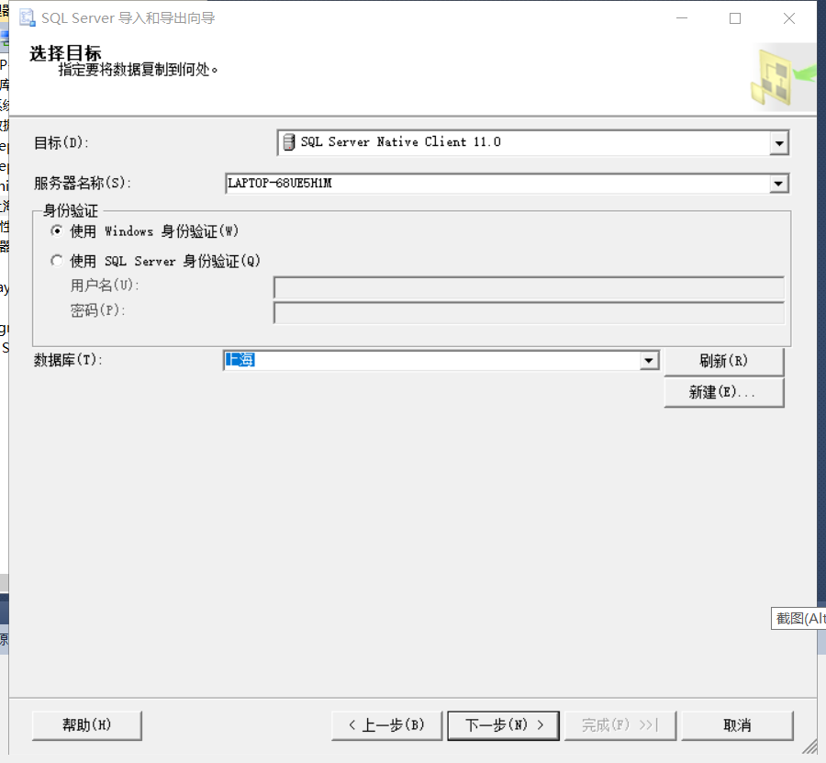
Task: Click the server name field LAPTOP-68UE5H1M
Action: (x=507, y=184)
